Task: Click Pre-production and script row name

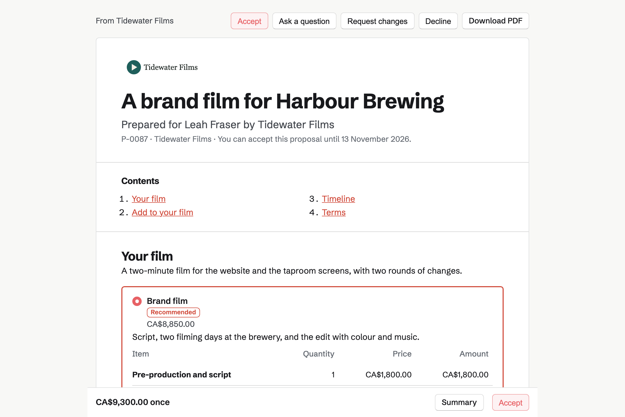Action: click(x=182, y=375)
